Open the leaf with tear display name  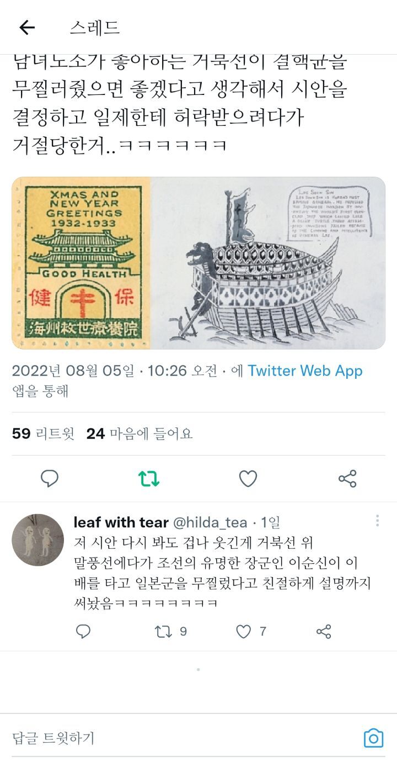click(x=121, y=522)
